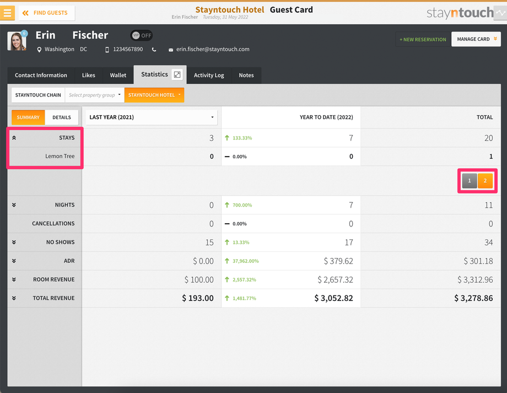Click the email envelope icon
This screenshot has width=507, height=393.
(x=171, y=50)
